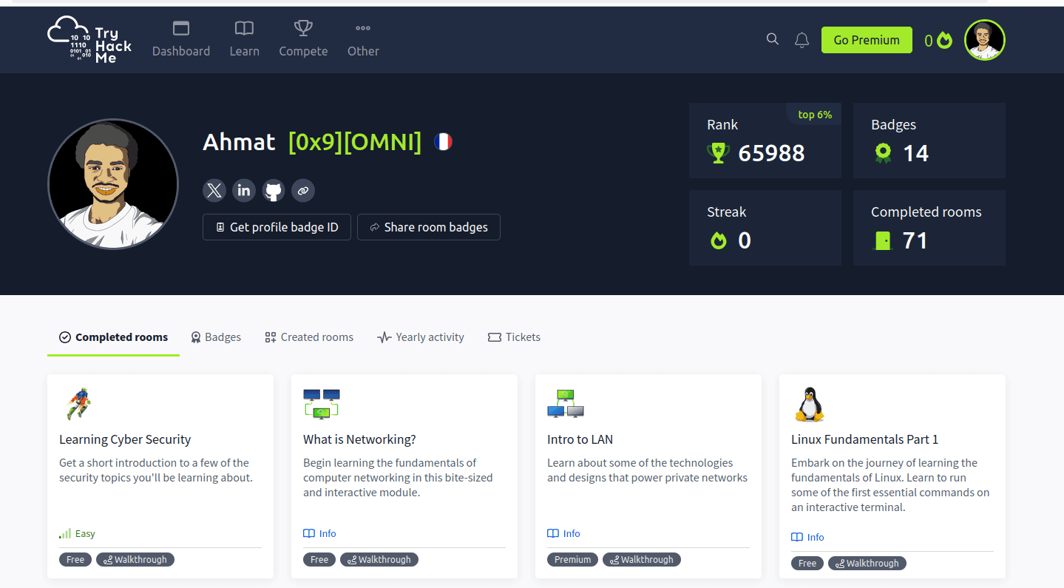The width and height of the screenshot is (1064, 588).
Task: Click the rank value 65988
Action: click(771, 153)
